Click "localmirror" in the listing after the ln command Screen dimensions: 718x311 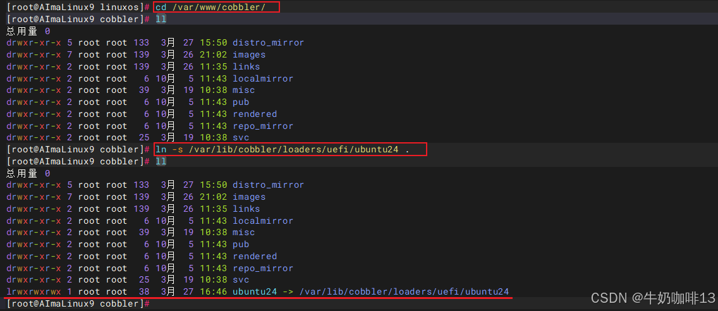tap(263, 221)
